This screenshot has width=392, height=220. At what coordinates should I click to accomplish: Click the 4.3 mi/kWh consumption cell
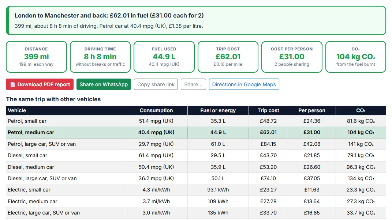(156, 190)
